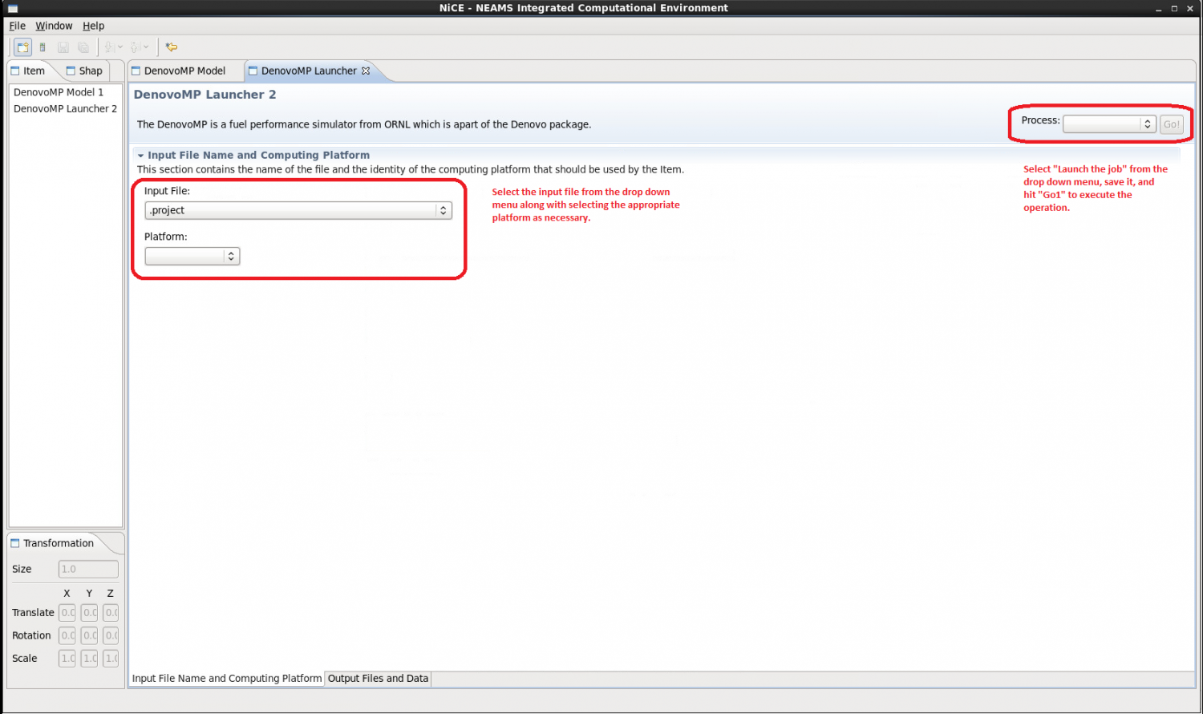Click the application icon in title bar
Viewport: 1203px width, 714px height.
coord(12,8)
